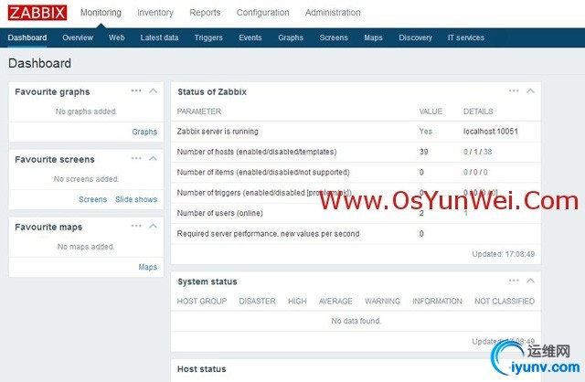The image size is (585, 382).
Task: Click the hosts value '39'
Action: coord(423,152)
